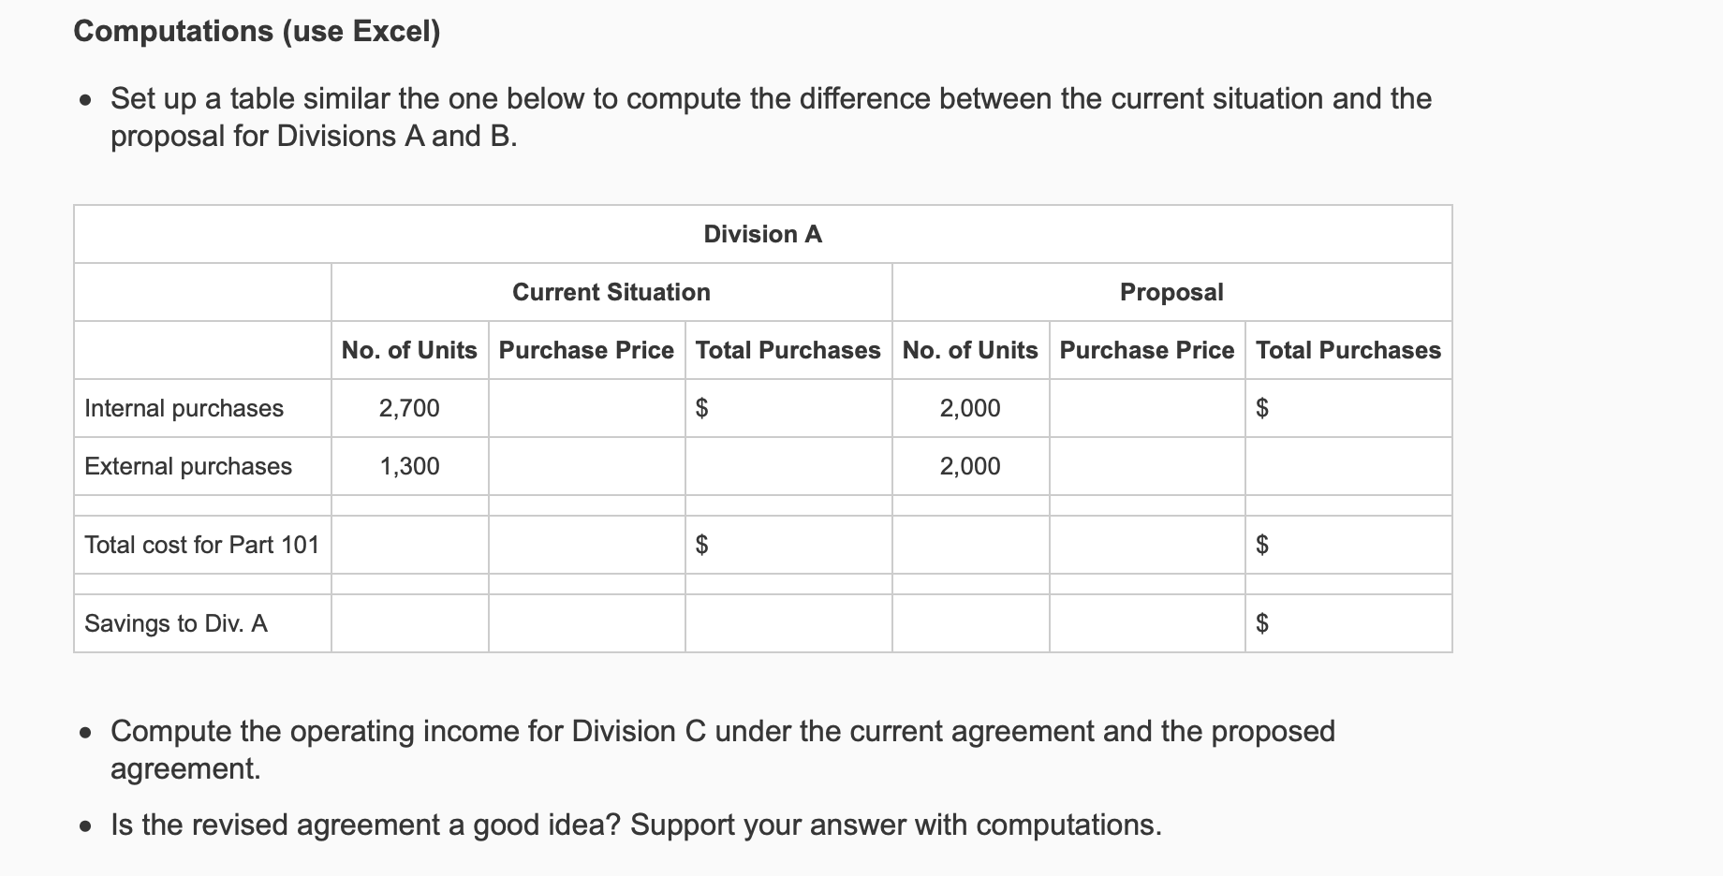Click the Division A table header
Screen dimensions: 1723x876
(x=762, y=234)
